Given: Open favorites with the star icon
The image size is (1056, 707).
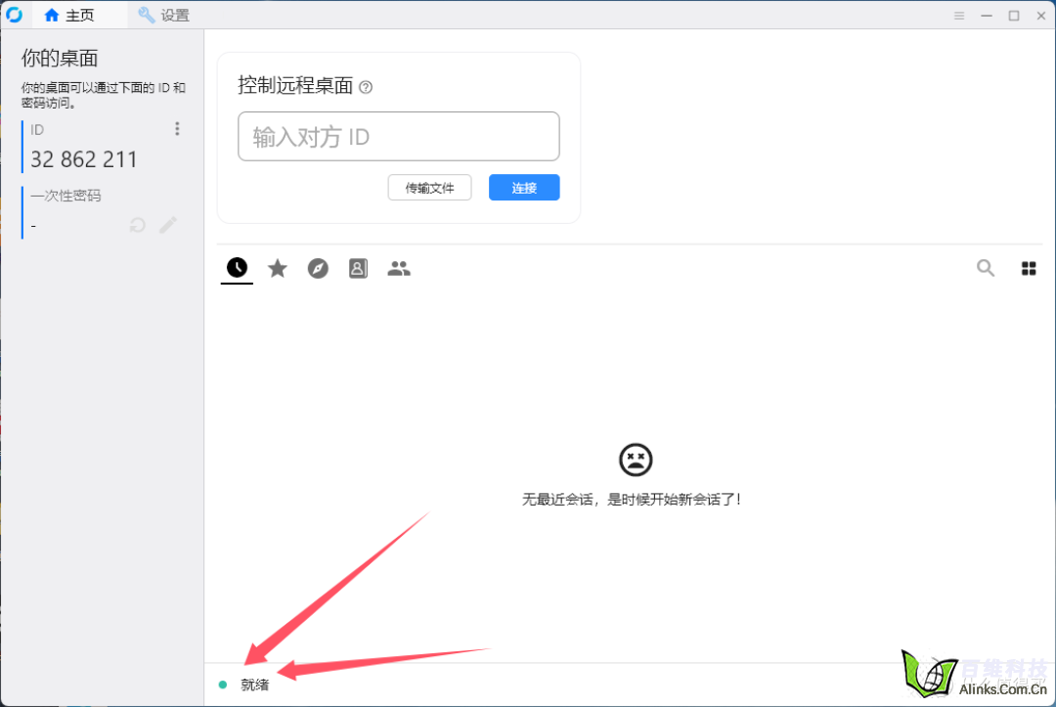Looking at the screenshot, I should tap(278, 268).
